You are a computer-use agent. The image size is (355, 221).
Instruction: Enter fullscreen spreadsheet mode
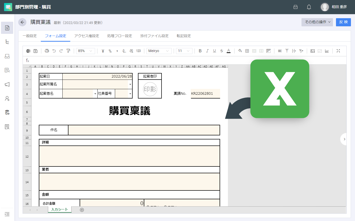338,51
